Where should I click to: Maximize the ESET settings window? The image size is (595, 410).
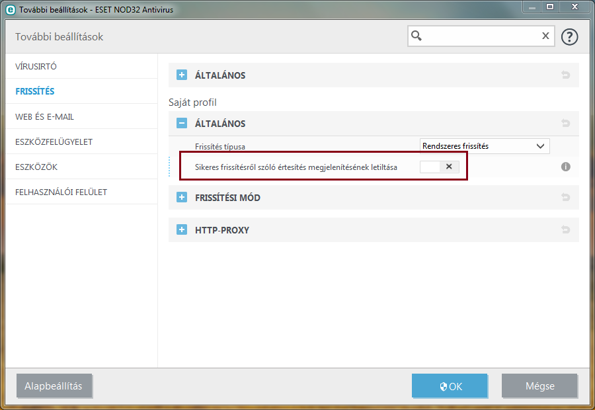(x=550, y=7)
